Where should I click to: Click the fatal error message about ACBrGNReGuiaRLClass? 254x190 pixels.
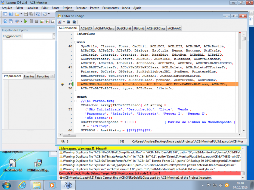pyautogui.click(x=137, y=178)
